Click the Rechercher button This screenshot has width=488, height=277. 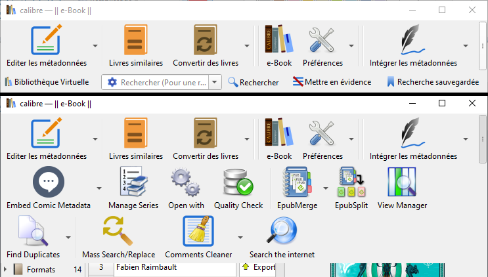tap(253, 82)
